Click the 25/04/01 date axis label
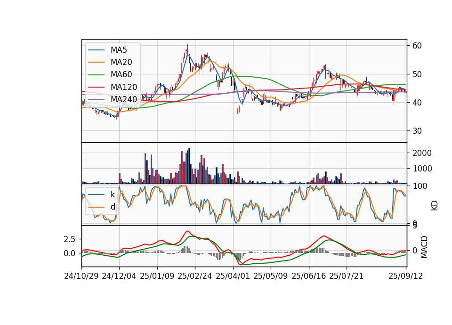This screenshot has width=452, height=325. 233,276
